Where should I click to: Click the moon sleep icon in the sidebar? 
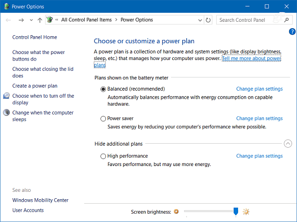[6, 112]
